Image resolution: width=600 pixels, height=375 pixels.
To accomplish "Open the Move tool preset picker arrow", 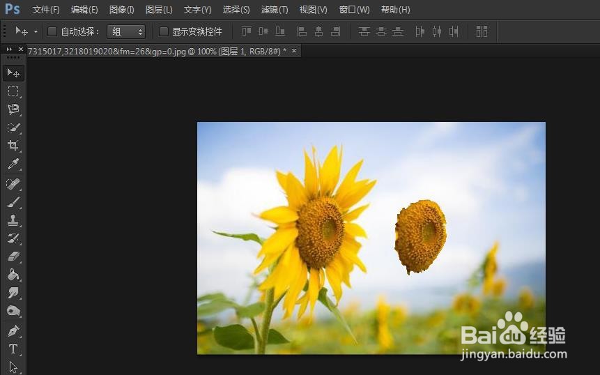I will click(x=36, y=32).
